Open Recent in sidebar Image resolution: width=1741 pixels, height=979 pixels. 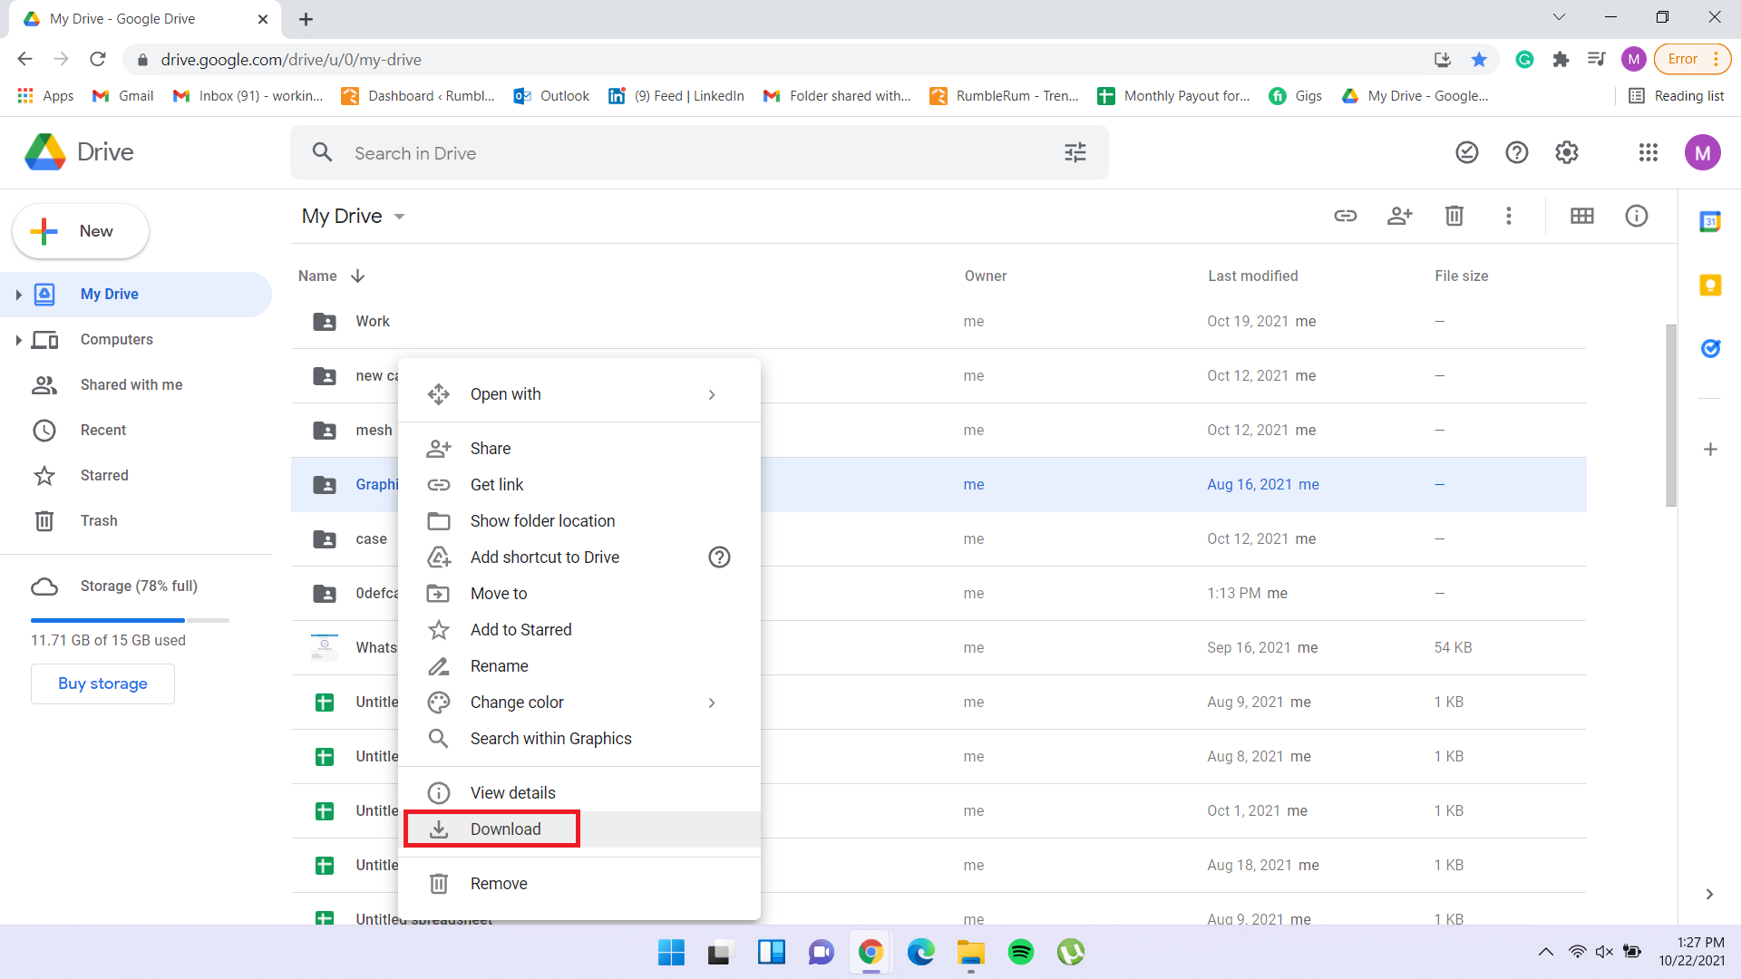136,431
